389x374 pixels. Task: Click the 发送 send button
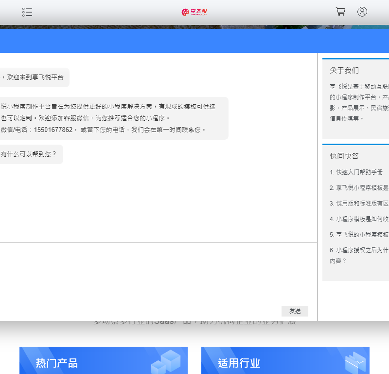295,311
